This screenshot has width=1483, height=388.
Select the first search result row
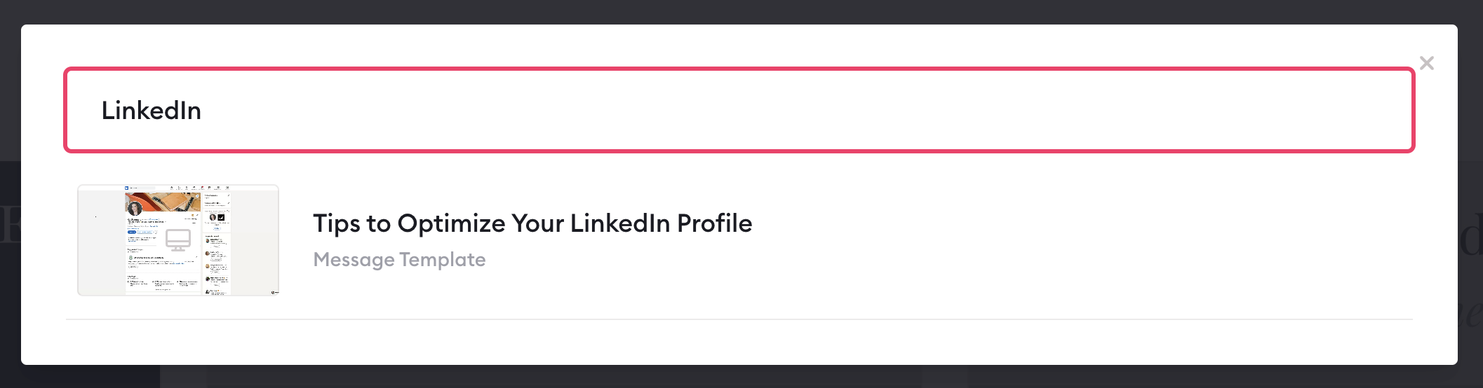739,240
